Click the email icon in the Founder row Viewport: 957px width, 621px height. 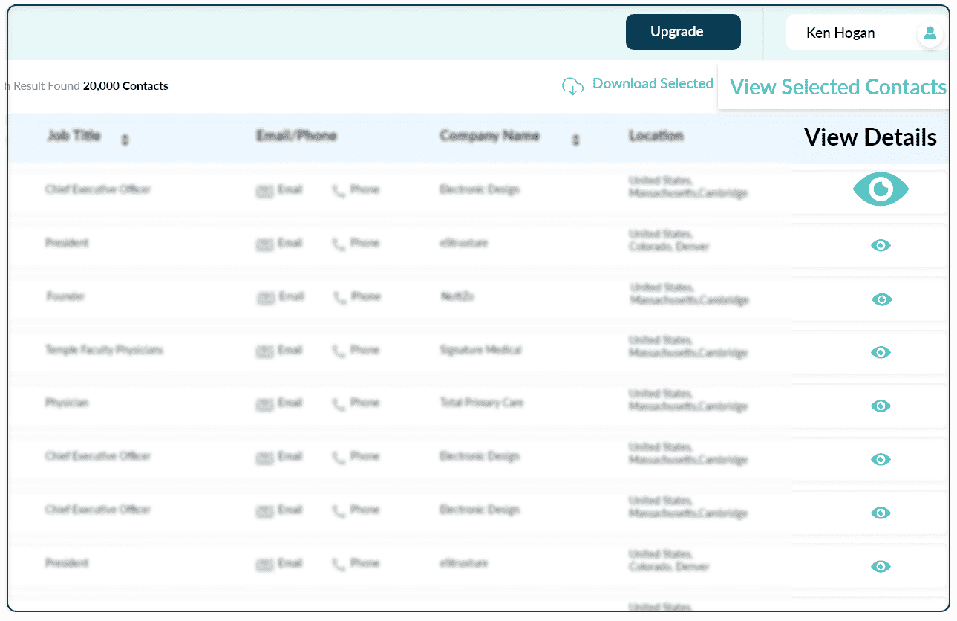point(265,298)
